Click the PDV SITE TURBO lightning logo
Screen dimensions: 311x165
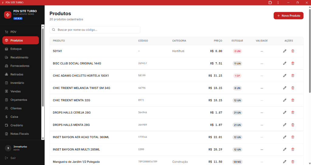point(8,15)
